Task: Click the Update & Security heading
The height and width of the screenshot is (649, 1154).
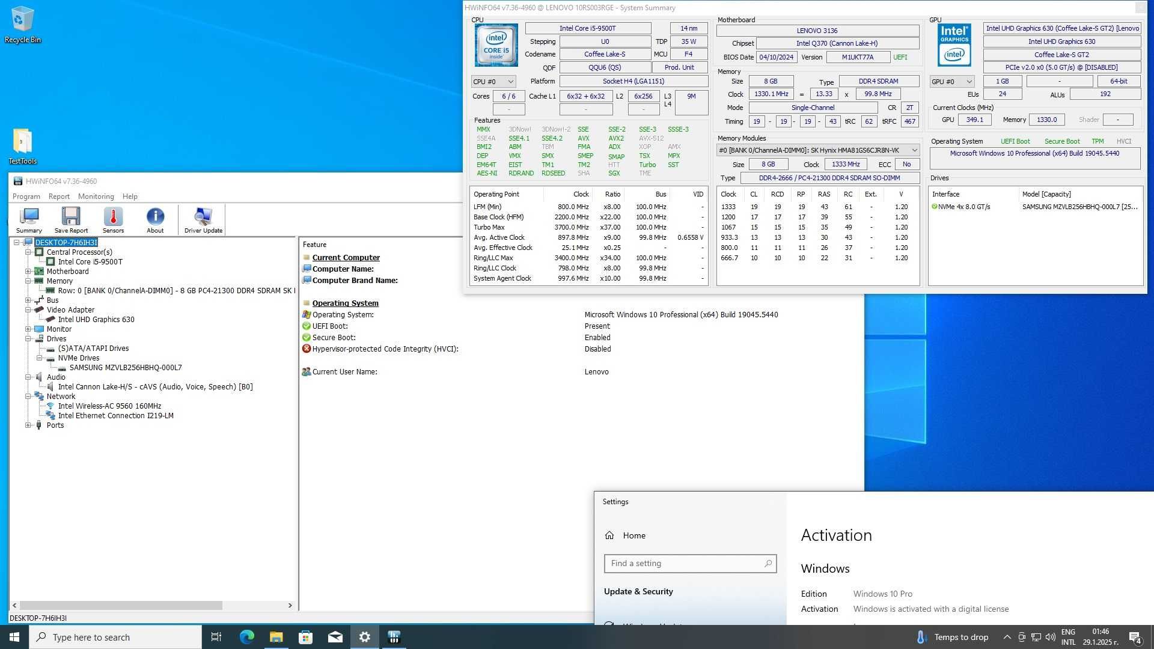Action: point(638,592)
